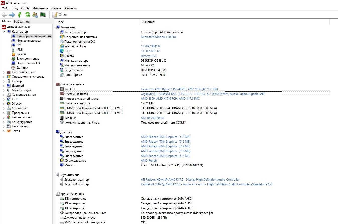Expand the Операционная система tree node
This screenshot has height=224, width=338.
coord(4,77)
